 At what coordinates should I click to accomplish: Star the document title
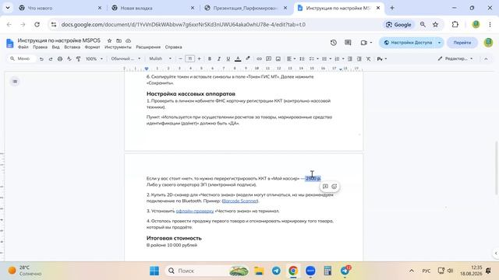pos(109,40)
